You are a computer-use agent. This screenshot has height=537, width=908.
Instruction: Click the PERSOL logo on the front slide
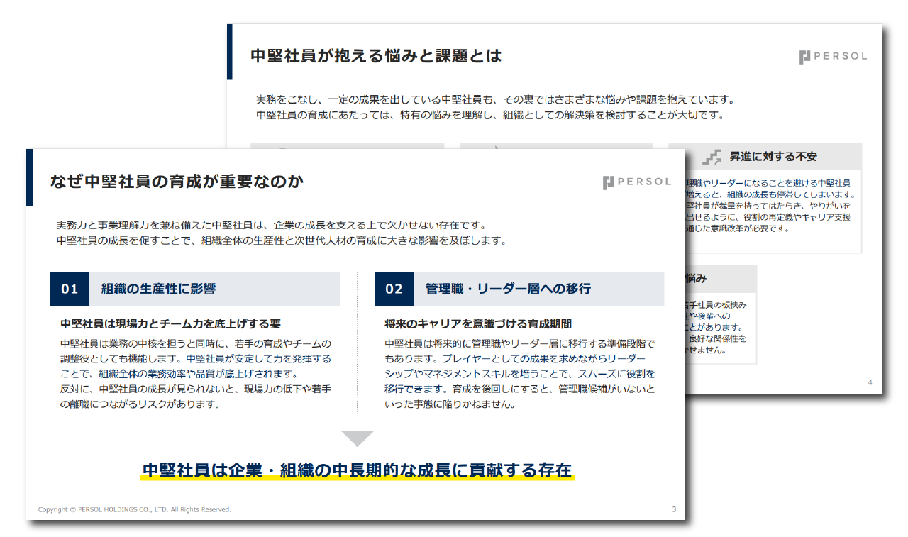[x=636, y=182]
